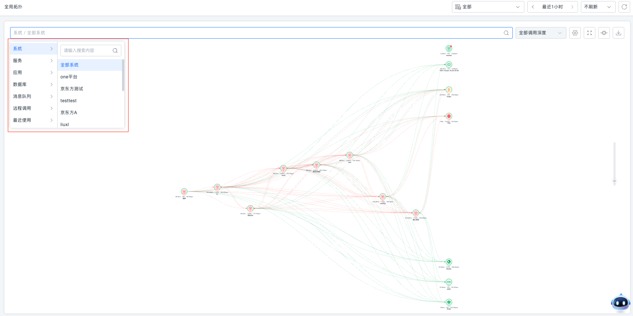Expand the 服务 category in cascader
Image resolution: width=633 pixels, height=316 pixels.
pos(33,61)
